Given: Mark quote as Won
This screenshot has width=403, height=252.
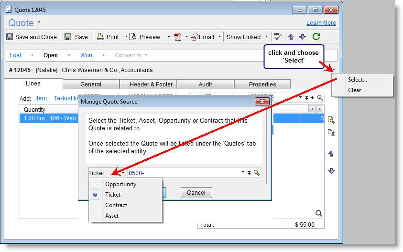Looking at the screenshot, I should pyautogui.click(x=86, y=55).
